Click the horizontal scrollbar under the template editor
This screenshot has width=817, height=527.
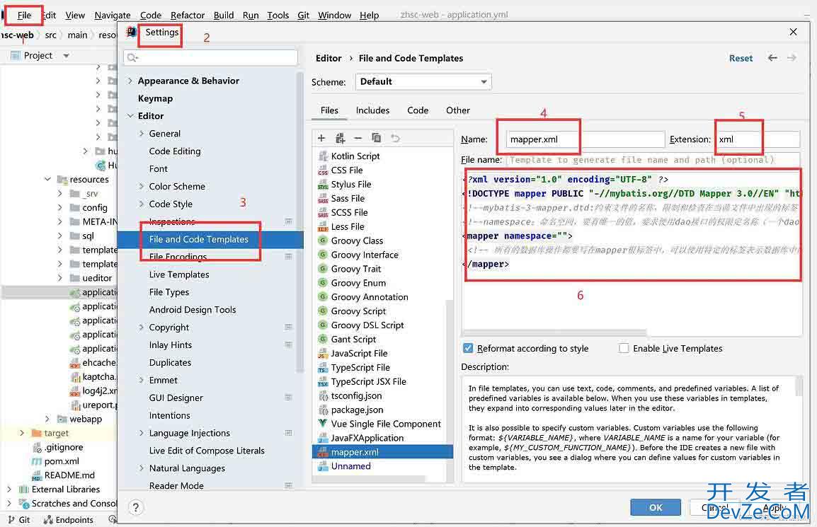tap(554, 332)
